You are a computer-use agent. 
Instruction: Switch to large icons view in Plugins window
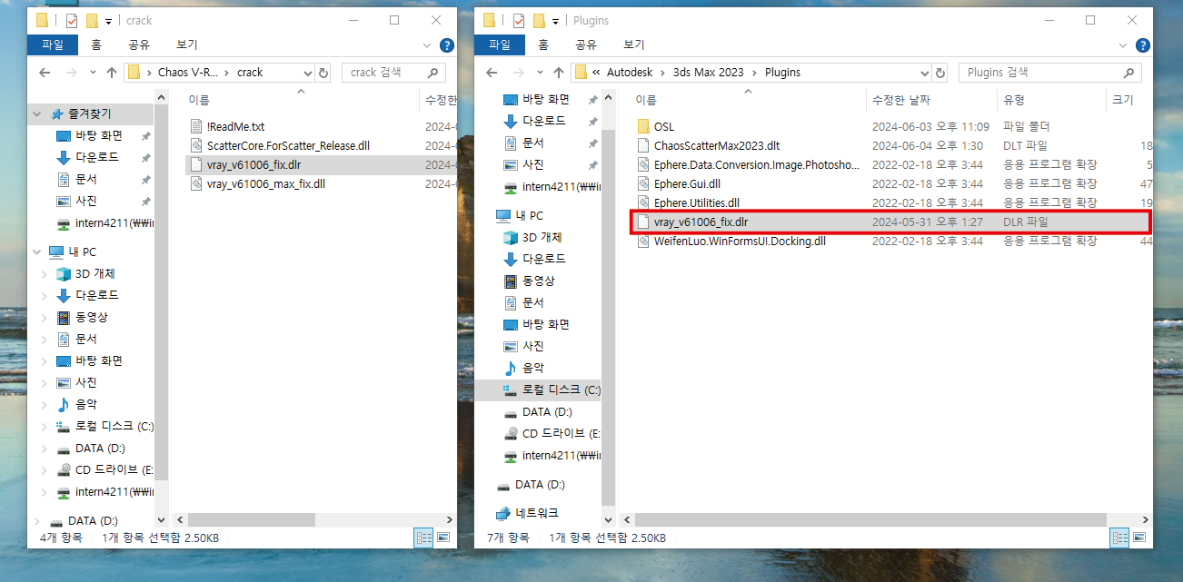coord(1139,538)
